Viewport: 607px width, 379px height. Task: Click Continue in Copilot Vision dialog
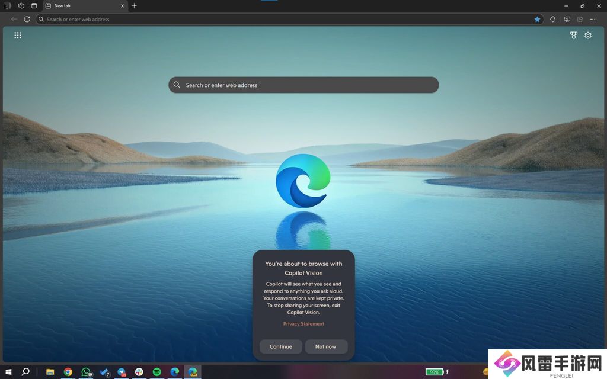pyautogui.click(x=280, y=346)
